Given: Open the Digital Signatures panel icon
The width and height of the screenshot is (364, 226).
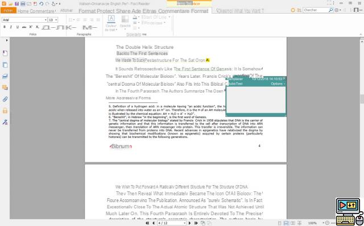Looking at the screenshot, I should pyautogui.click(x=5, y=122).
